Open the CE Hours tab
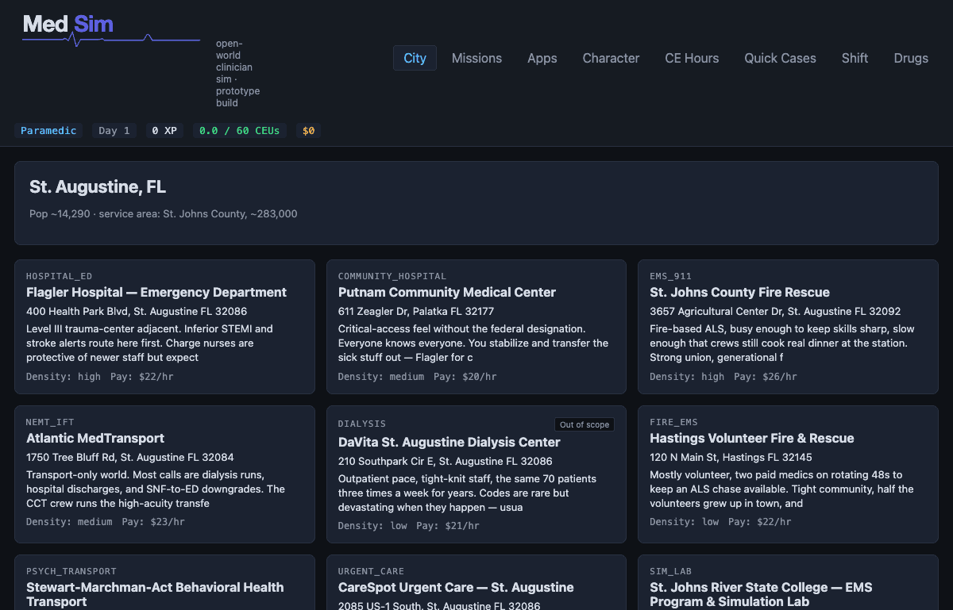This screenshot has height=610, width=953. click(x=692, y=58)
